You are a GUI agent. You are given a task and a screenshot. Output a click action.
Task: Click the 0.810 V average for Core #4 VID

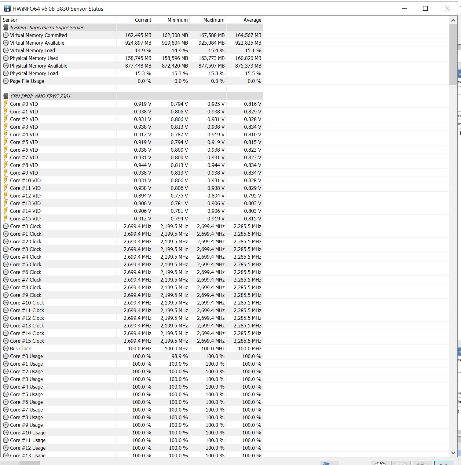click(x=253, y=135)
